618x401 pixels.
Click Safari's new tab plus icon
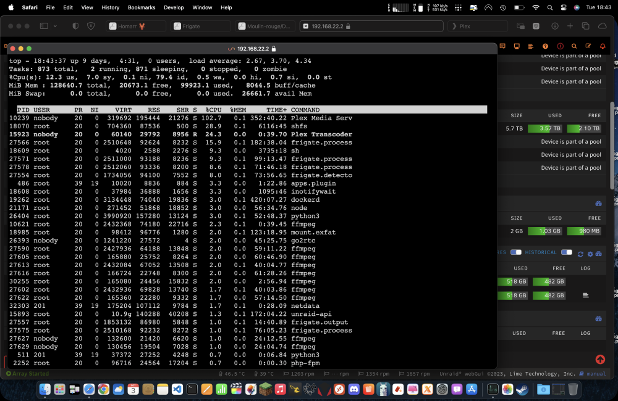click(x=570, y=26)
